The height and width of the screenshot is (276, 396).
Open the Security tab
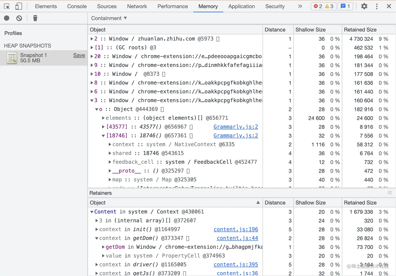[275, 6]
